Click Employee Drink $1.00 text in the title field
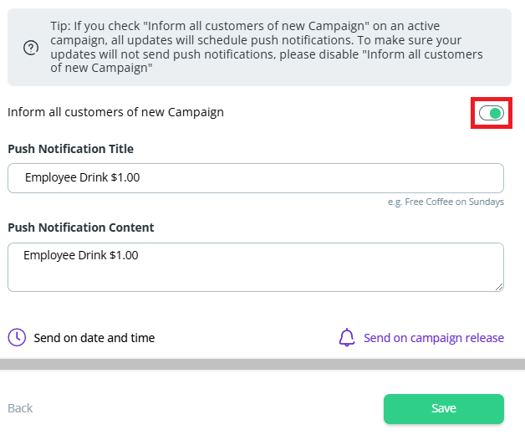Screen dimensions: 525x440 [82, 178]
